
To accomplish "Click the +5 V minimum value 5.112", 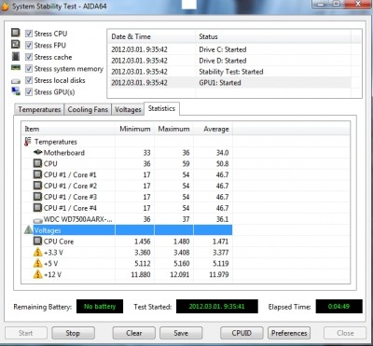I will pyautogui.click(x=143, y=264).
